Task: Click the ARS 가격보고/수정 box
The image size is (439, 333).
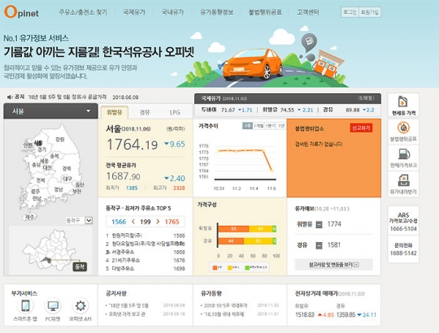Action: 403,222
